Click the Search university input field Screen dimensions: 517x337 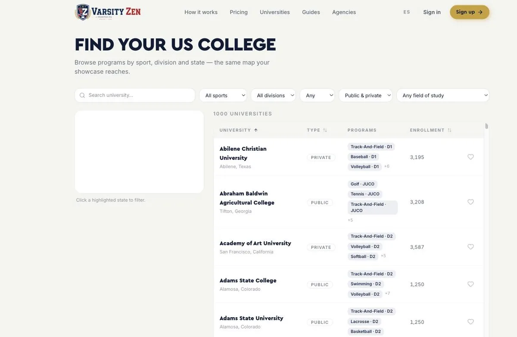pos(135,96)
